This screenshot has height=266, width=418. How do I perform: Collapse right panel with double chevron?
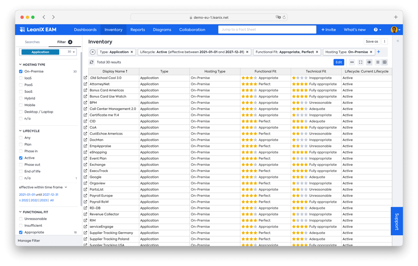[398, 41]
